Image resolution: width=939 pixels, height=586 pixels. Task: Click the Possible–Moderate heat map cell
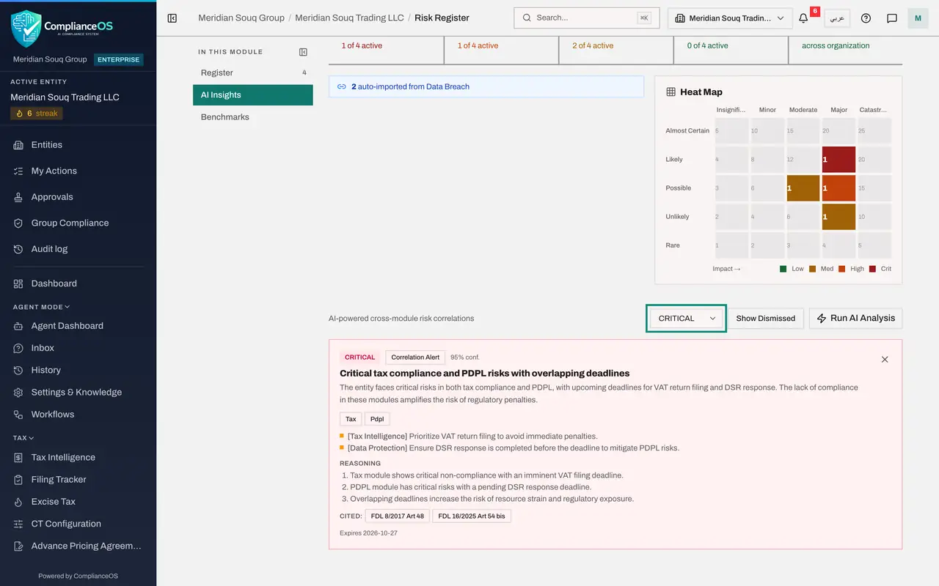point(803,188)
